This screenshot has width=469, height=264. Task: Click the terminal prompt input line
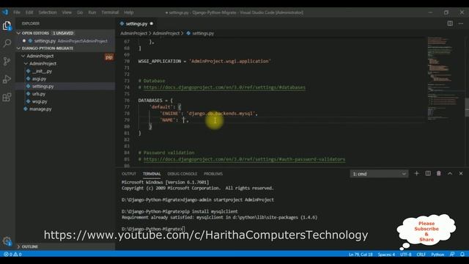[153, 229]
